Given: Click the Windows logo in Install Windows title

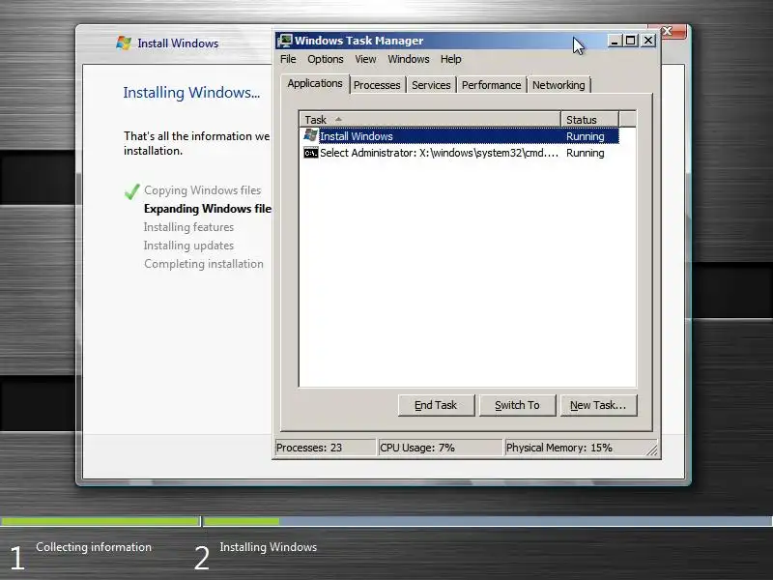Looking at the screenshot, I should click(x=124, y=43).
